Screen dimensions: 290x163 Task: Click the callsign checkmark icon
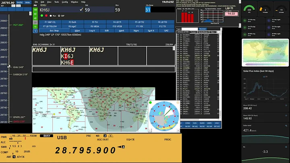[81, 9]
